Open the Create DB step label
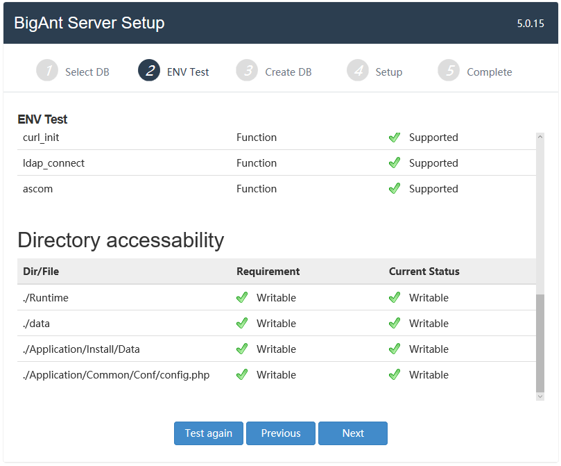The width and height of the screenshot is (561, 466). coord(288,72)
